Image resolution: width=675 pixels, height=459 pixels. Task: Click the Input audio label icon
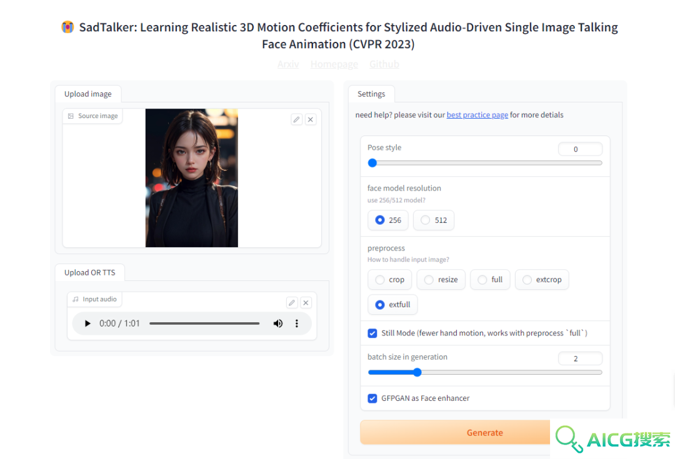click(x=76, y=299)
